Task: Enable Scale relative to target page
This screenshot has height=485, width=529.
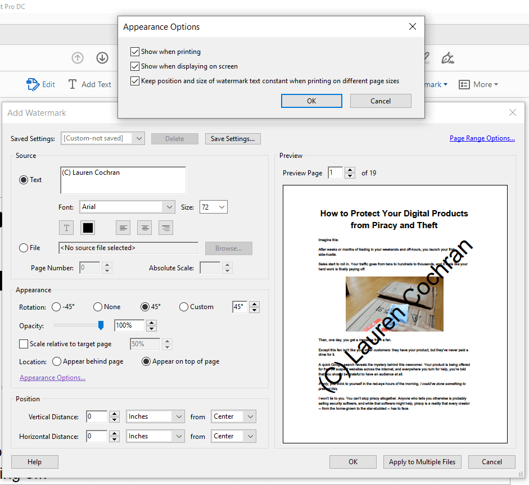Action: (24, 343)
